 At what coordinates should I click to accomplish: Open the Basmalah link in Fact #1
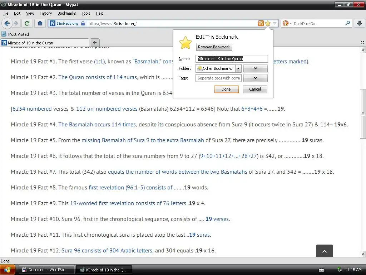147,62
